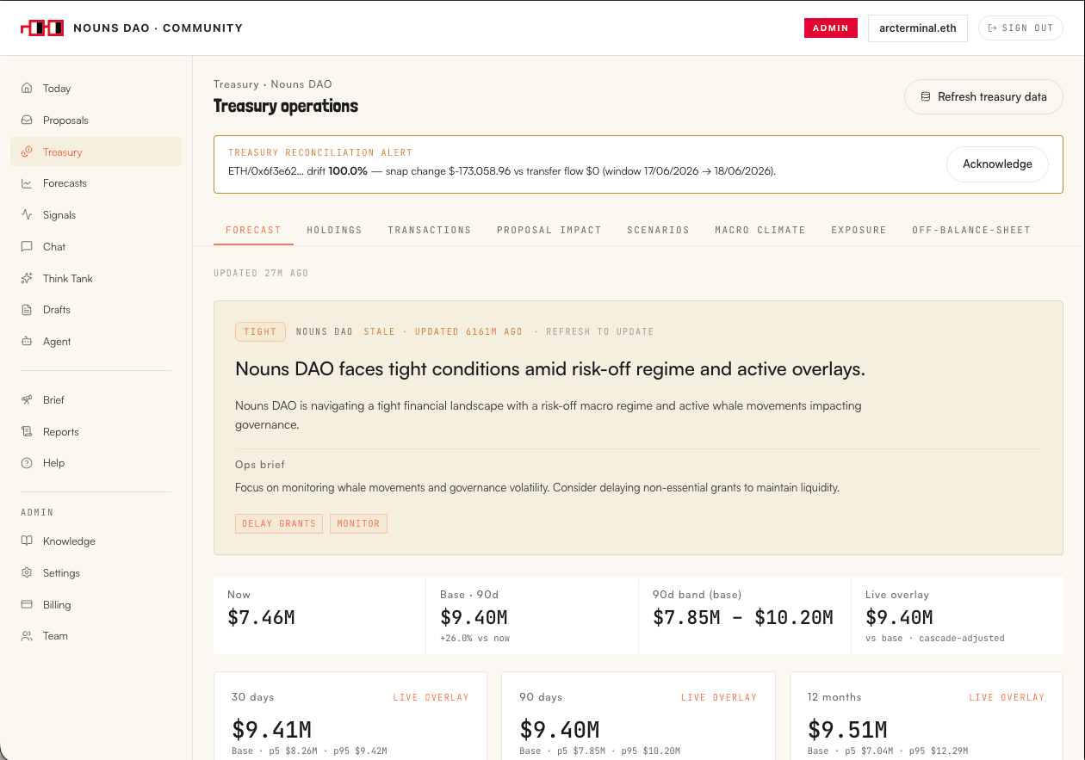
Task: Click the TIGHT status badge
Action: click(x=260, y=331)
